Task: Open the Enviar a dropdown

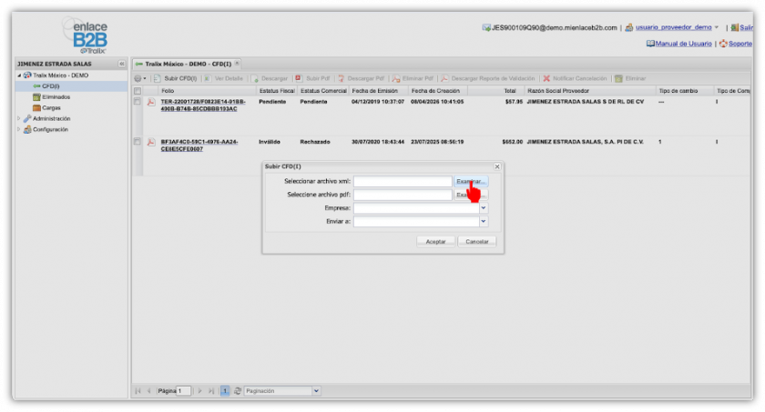Action: pyautogui.click(x=484, y=221)
